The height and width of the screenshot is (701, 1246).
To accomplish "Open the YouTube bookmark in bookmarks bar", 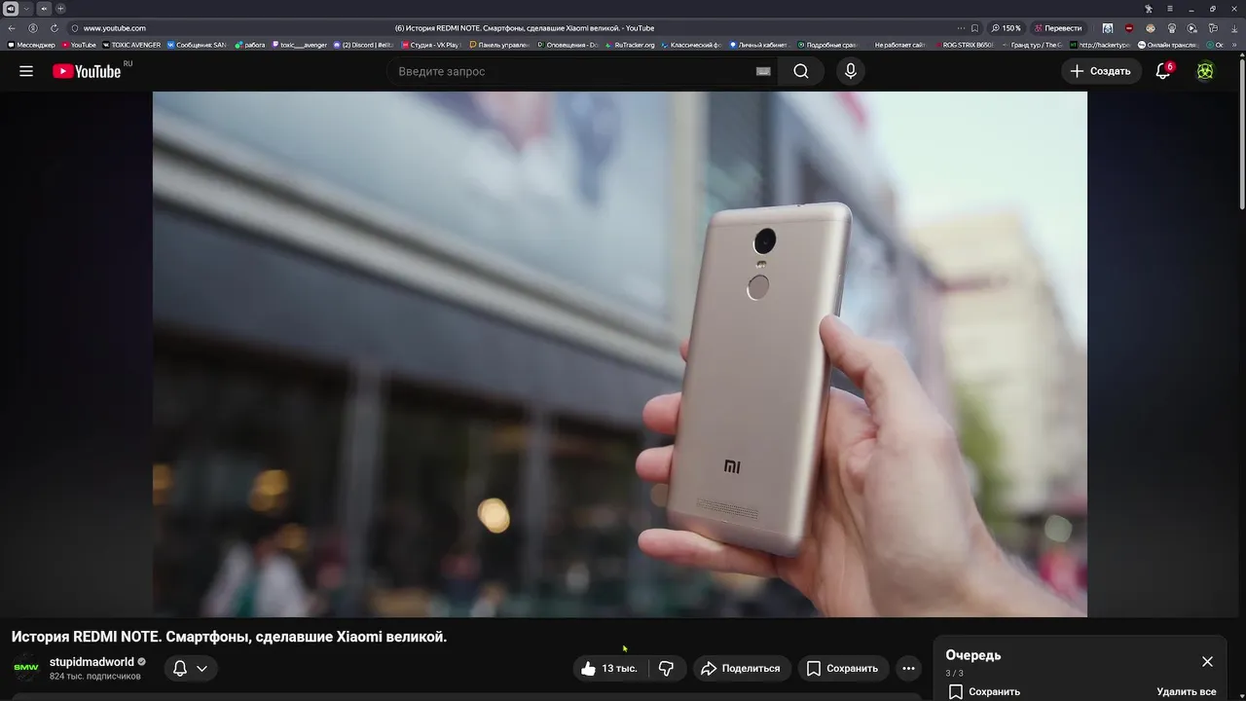I will click(x=80, y=44).
